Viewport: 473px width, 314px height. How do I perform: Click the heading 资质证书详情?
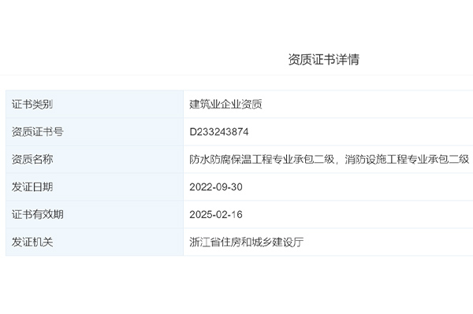tap(324, 59)
